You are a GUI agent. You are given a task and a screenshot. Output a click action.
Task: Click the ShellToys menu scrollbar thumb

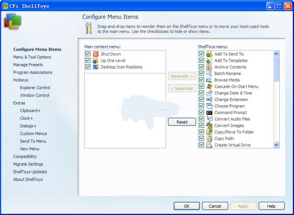click(x=276, y=70)
